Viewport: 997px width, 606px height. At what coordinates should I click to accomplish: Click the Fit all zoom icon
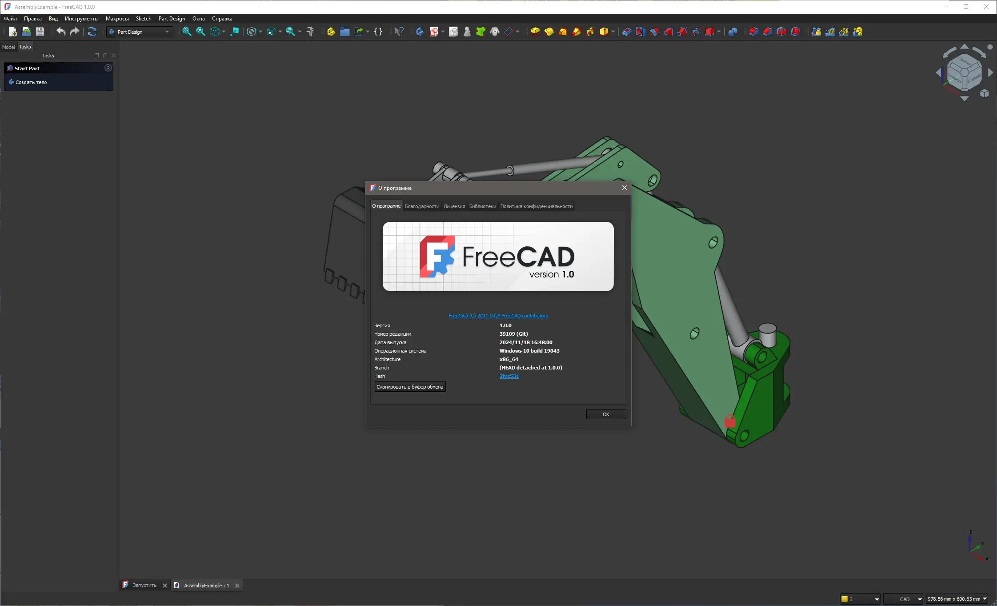pos(187,32)
